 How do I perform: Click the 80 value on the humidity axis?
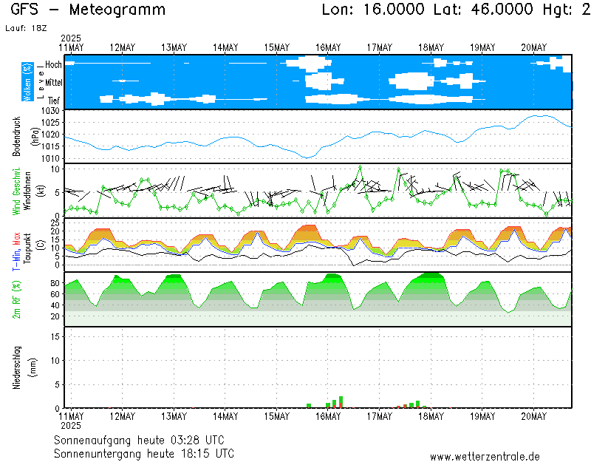(x=55, y=283)
